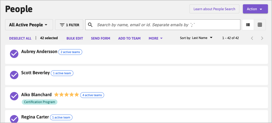Expand the MORE menu

156,38
